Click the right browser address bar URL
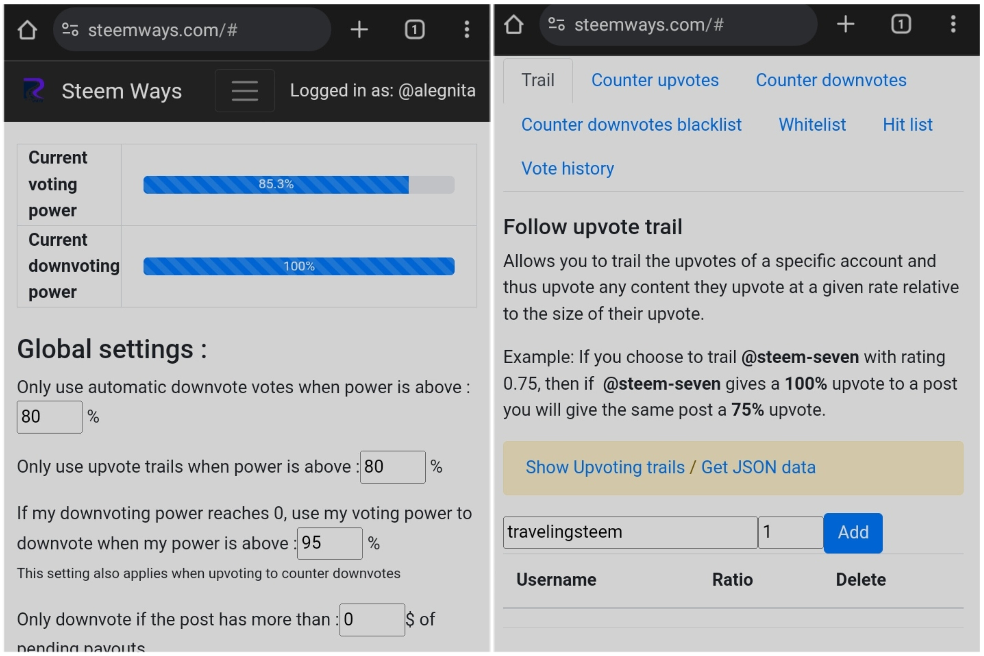 pyautogui.click(x=649, y=25)
